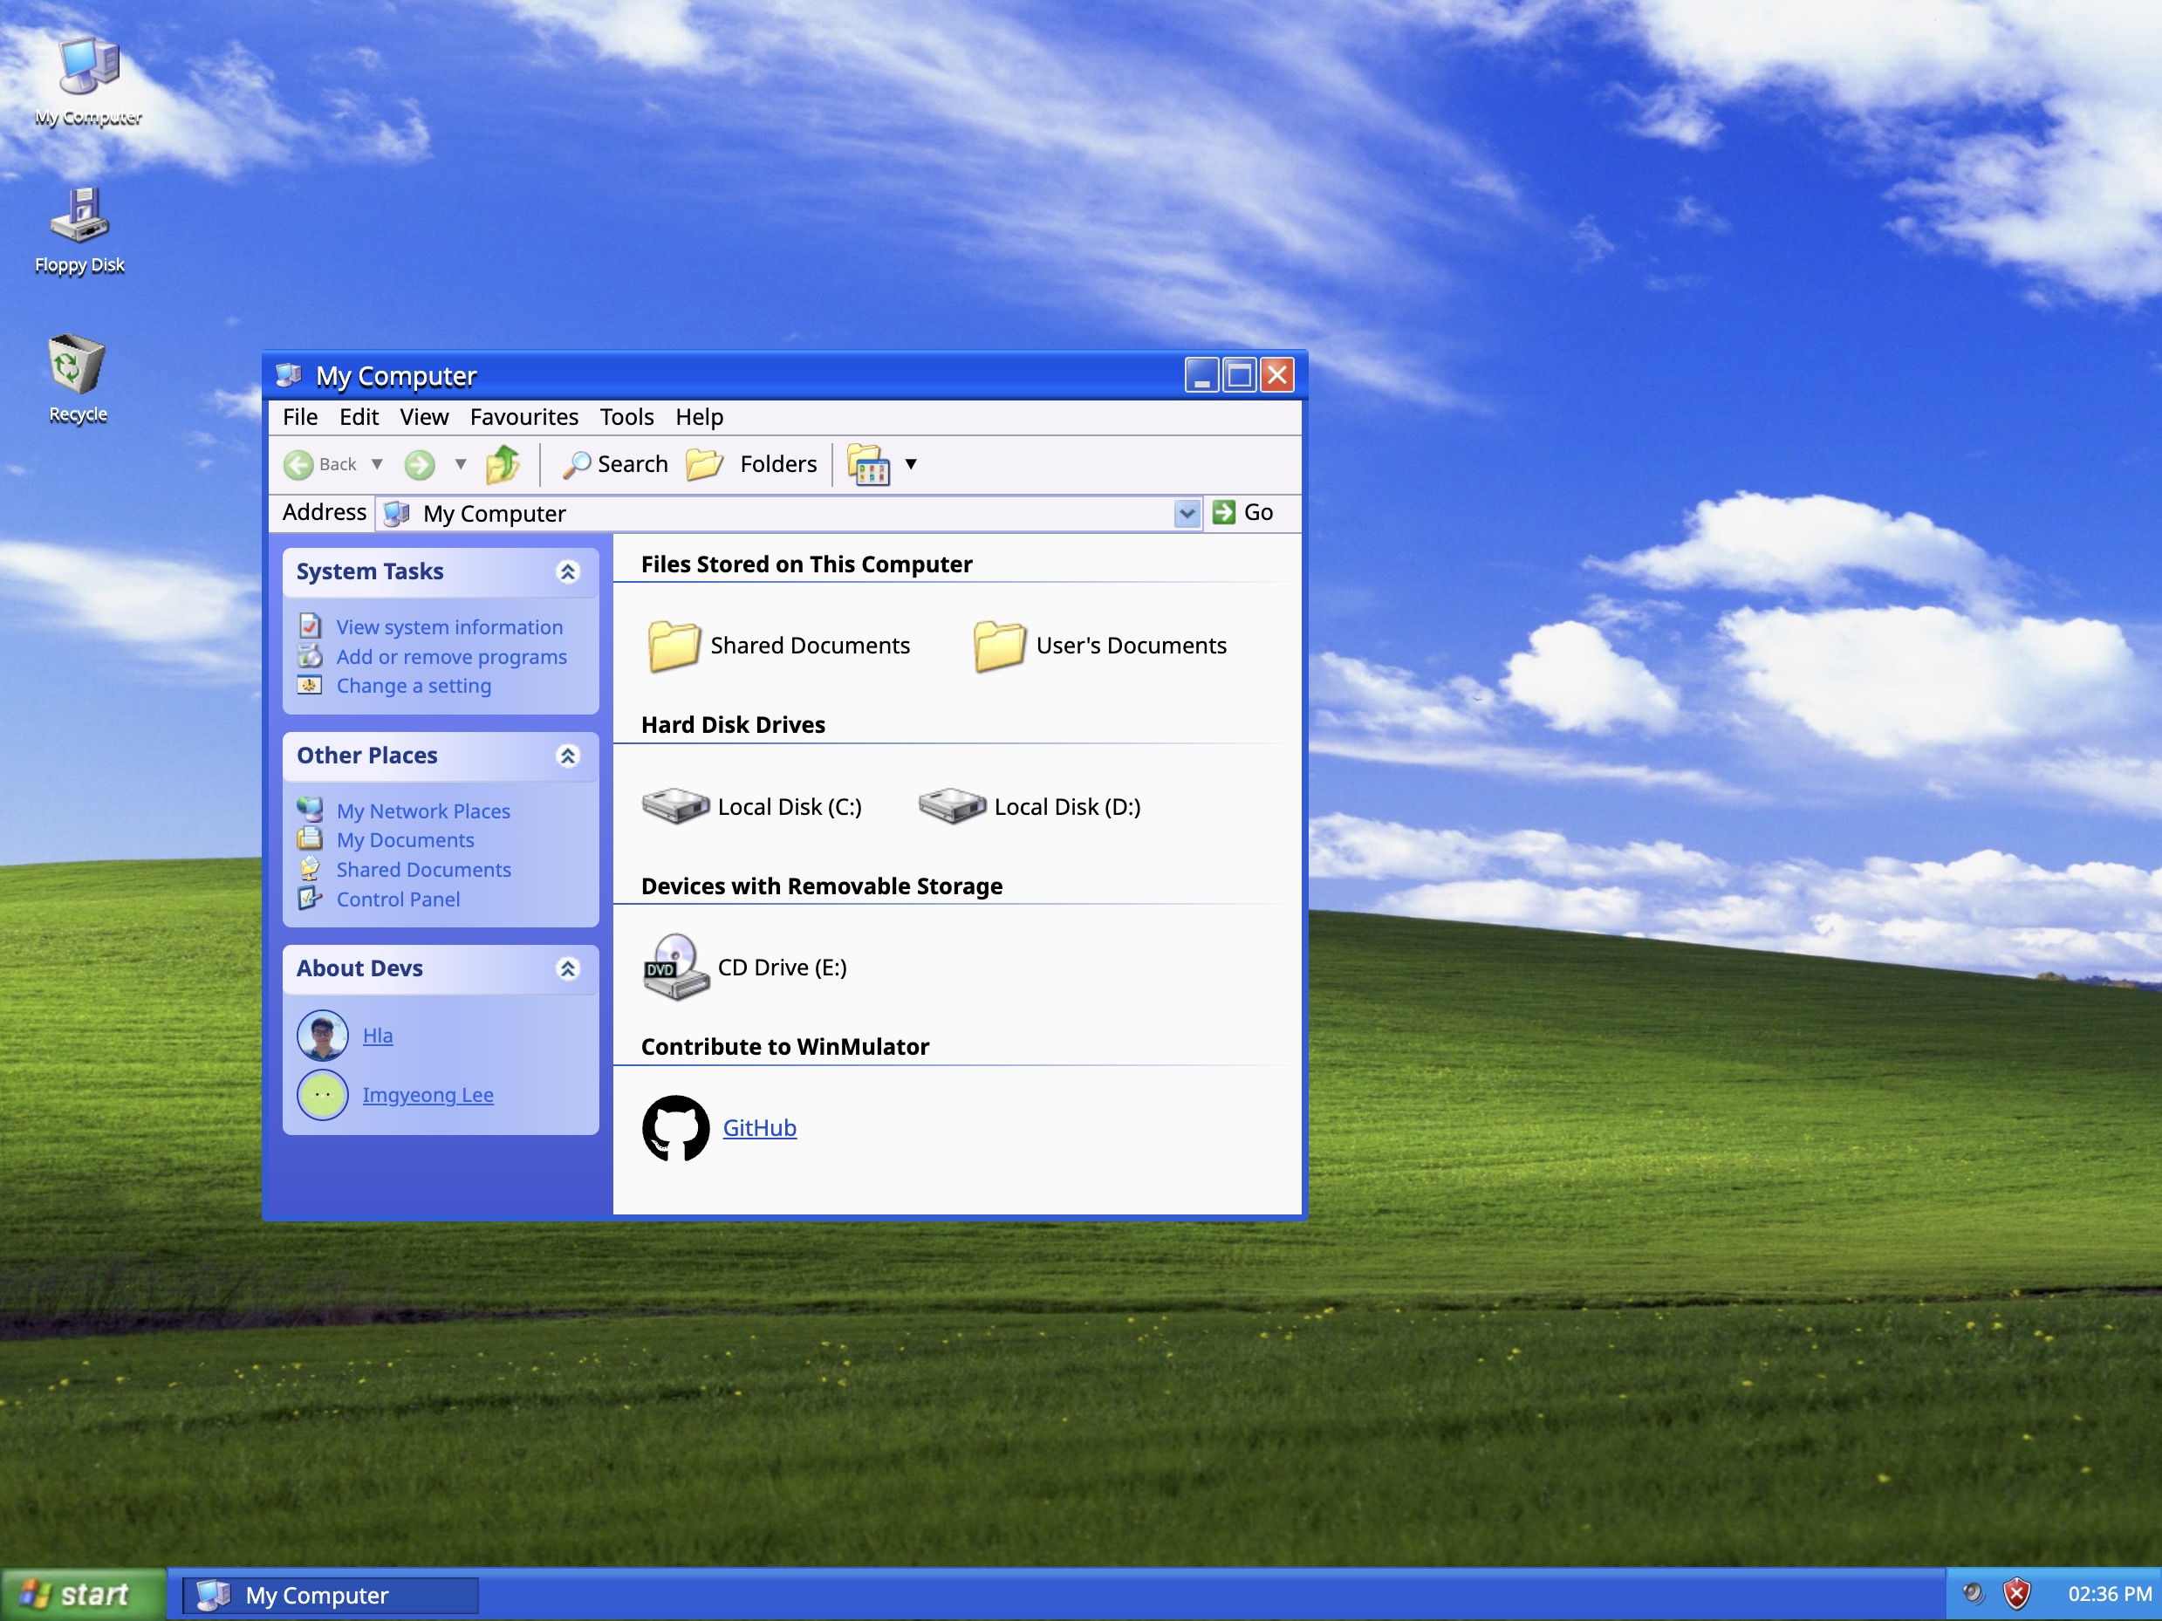The height and width of the screenshot is (1621, 2162).
Task: Click the Start button
Action: 83,1595
